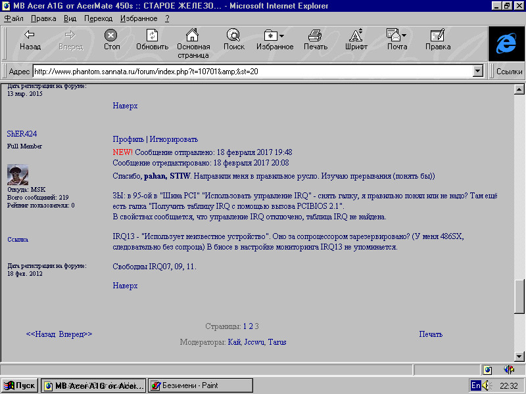Screen dimensions: 526x394
Task: Expand the Mail (Почта) toolbar dropdown
Action: click(x=404, y=35)
